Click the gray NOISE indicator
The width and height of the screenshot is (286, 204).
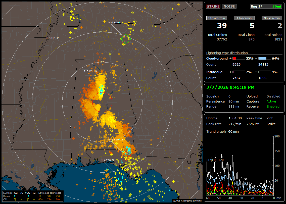(x=229, y=6)
